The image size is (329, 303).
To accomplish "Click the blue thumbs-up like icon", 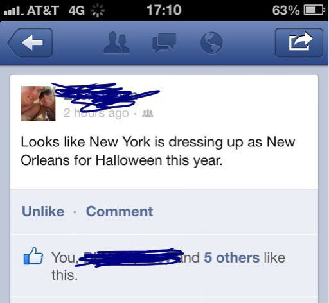I will click(x=33, y=255).
